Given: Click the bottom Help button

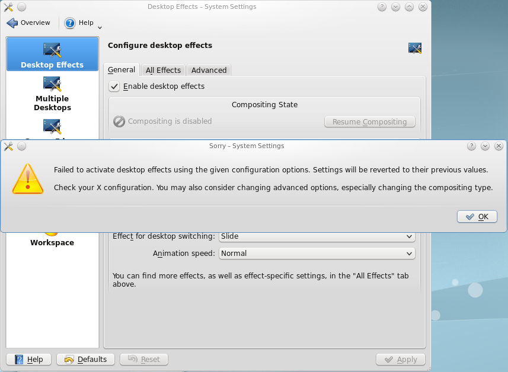Looking at the screenshot, I should (x=28, y=359).
